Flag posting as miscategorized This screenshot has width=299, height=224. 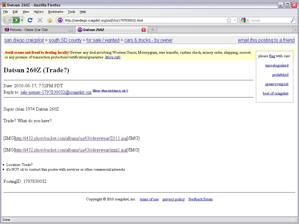[x=277, y=65]
